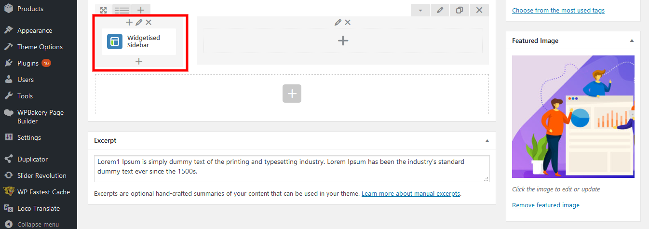The width and height of the screenshot is (649, 229).
Task: Collapse the Excerpt panel
Action: (487, 141)
